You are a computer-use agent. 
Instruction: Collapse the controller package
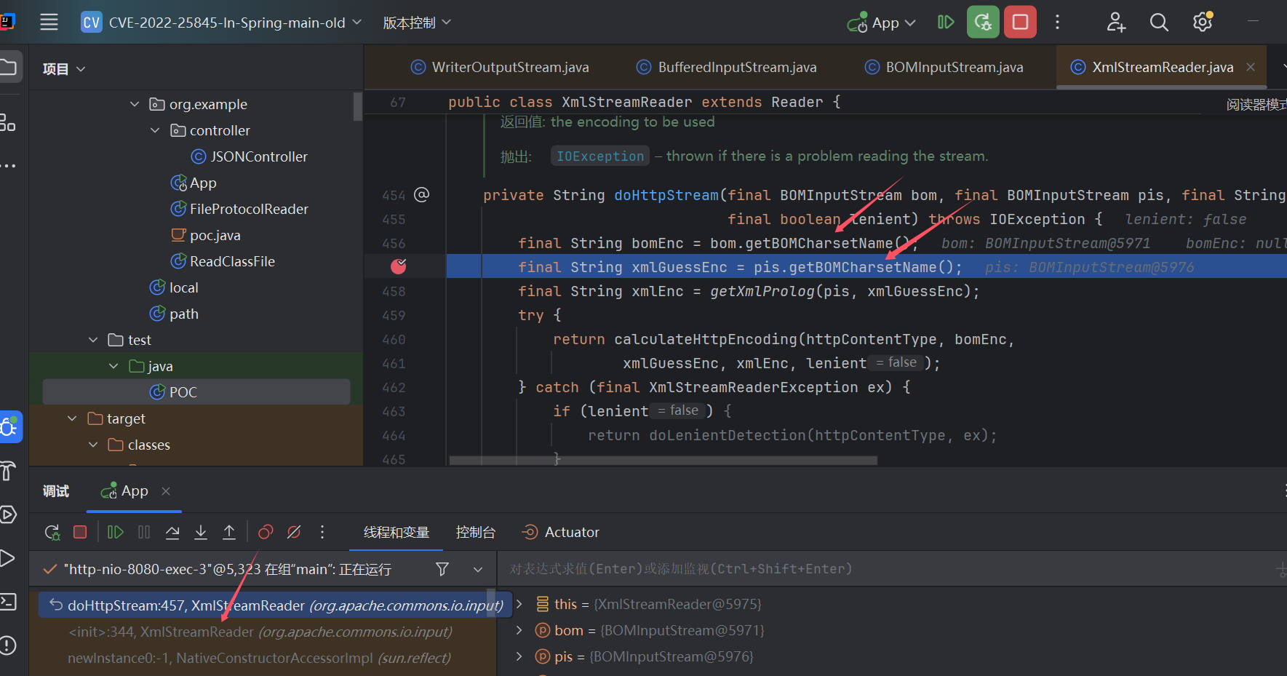coord(155,130)
